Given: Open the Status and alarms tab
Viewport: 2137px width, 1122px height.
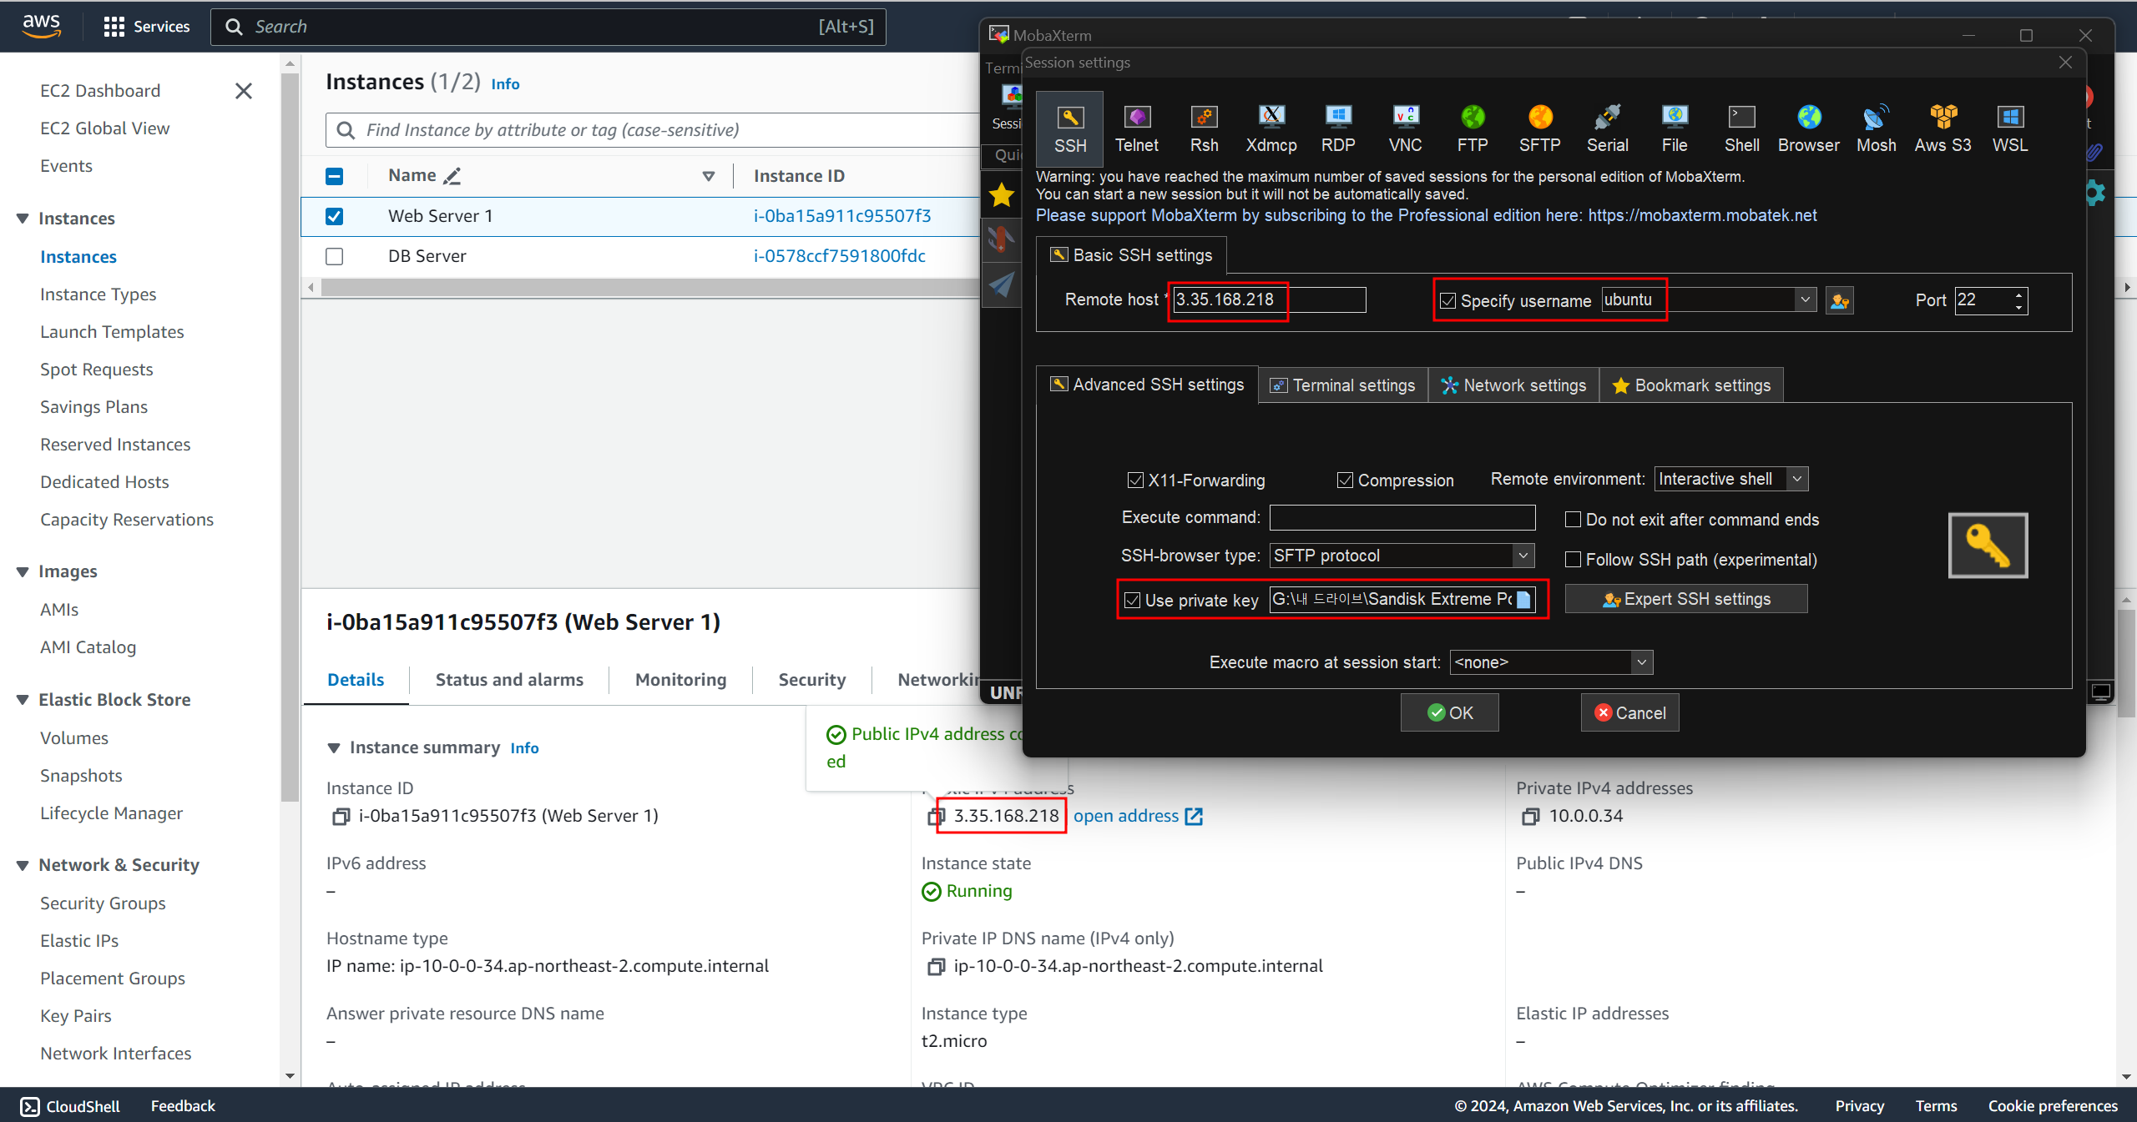Looking at the screenshot, I should point(509,680).
